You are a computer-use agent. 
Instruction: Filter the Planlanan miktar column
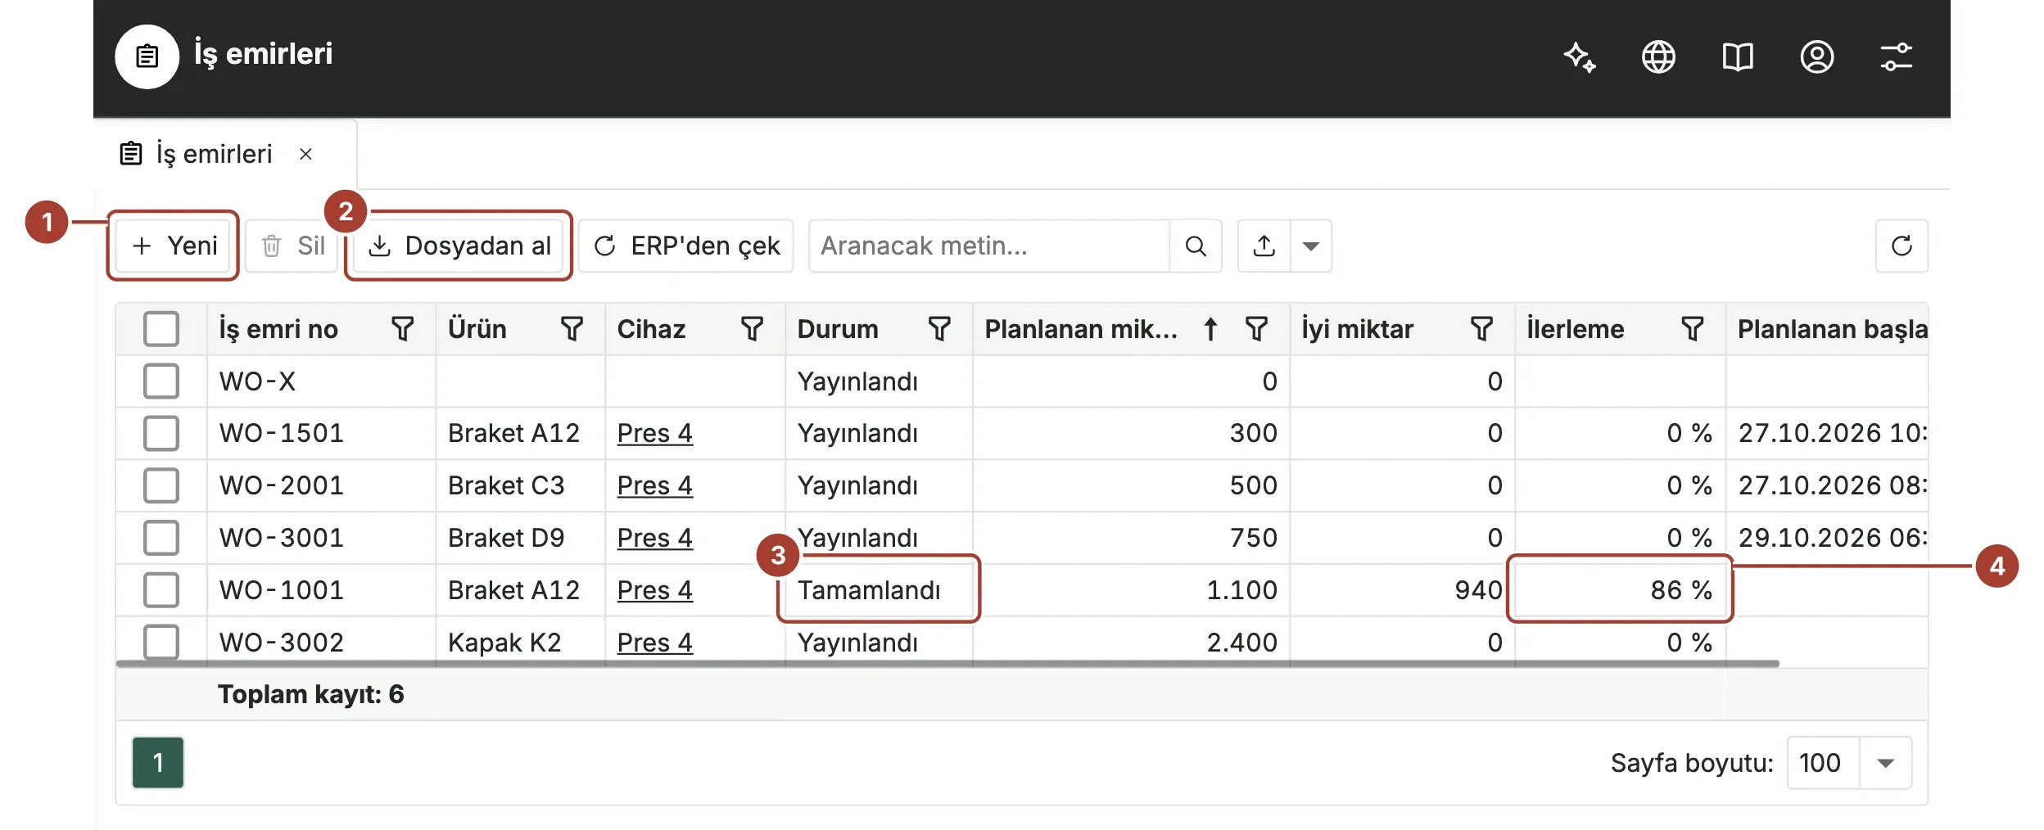pos(1256,329)
